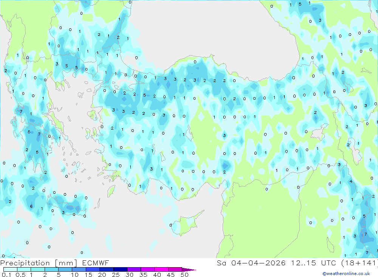The image size is (378, 277).
Task: Select the 45–50 mm legend color swatch
Action: pyautogui.click(x=175, y=269)
